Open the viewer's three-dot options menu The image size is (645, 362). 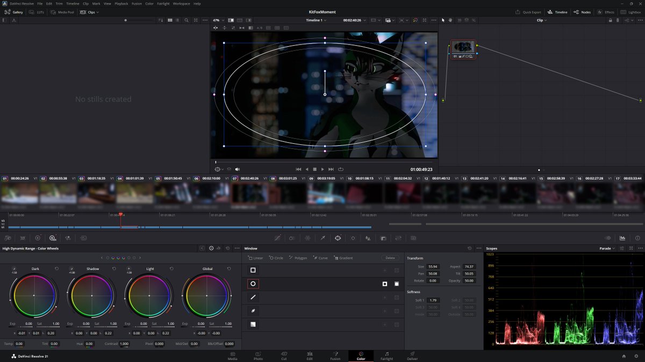pyautogui.click(x=434, y=20)
